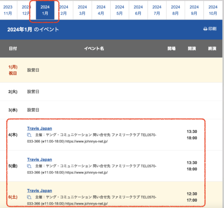Click 設営日 text in the 1(月) row
The width and height of the screenshot is (224, 208).
pos(33,70)
